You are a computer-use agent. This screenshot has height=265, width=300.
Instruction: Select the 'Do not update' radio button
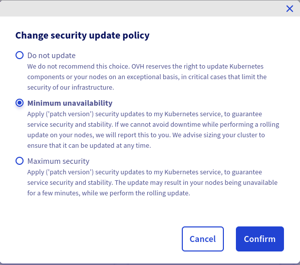coord(20,55)
